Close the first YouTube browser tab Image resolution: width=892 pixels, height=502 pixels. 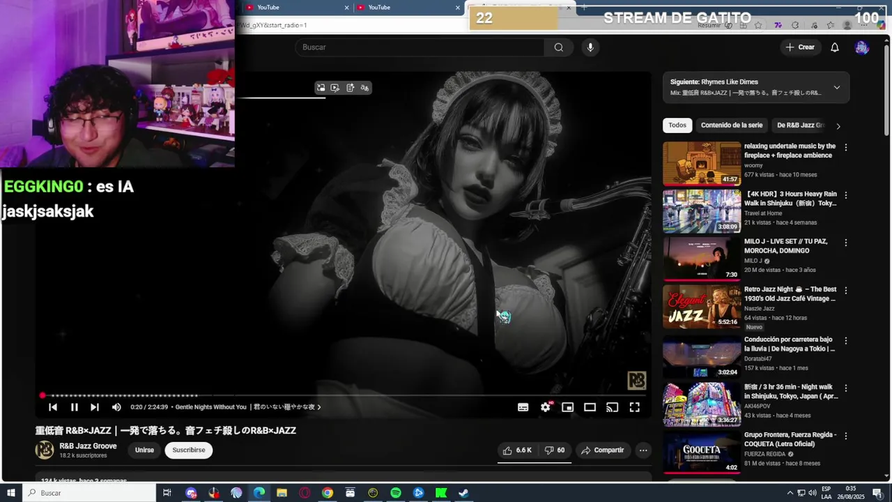click(347, 8)
